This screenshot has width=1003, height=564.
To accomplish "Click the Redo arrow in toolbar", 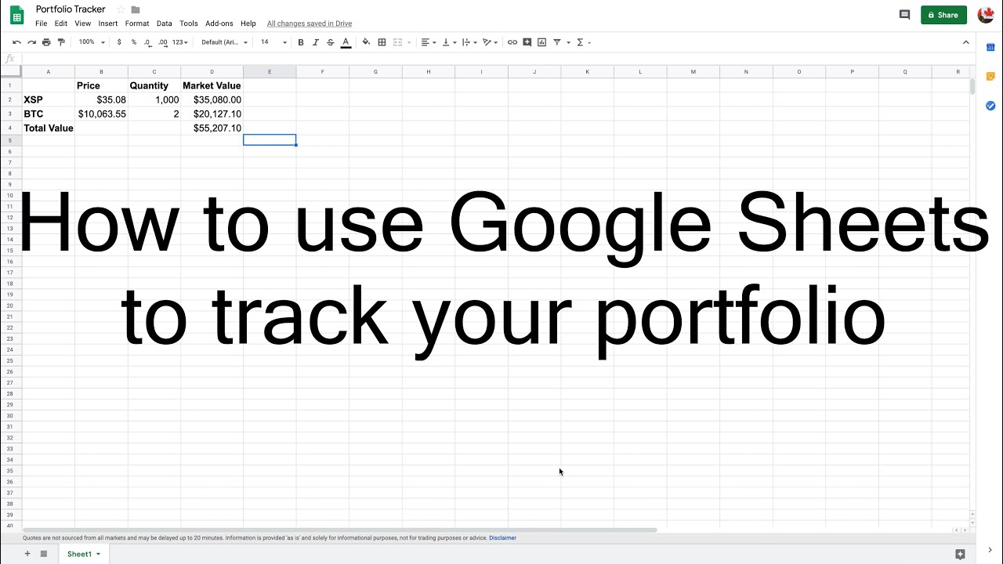I will pos(31,42).
